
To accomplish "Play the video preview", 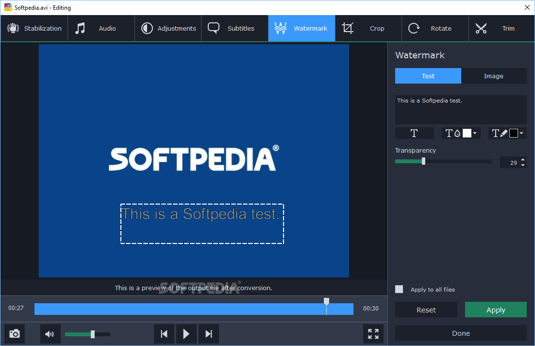I will click(x=186, y=334).
